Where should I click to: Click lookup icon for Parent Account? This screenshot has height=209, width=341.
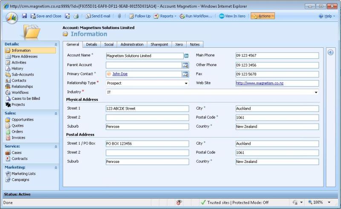tap(185, 65)
